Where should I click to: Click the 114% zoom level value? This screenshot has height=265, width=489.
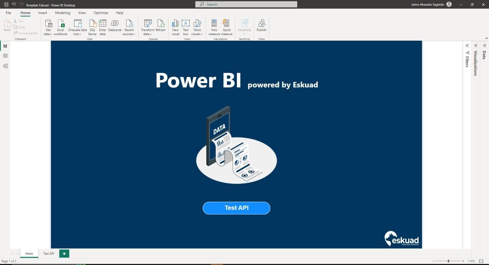click(x=471, y=261)
